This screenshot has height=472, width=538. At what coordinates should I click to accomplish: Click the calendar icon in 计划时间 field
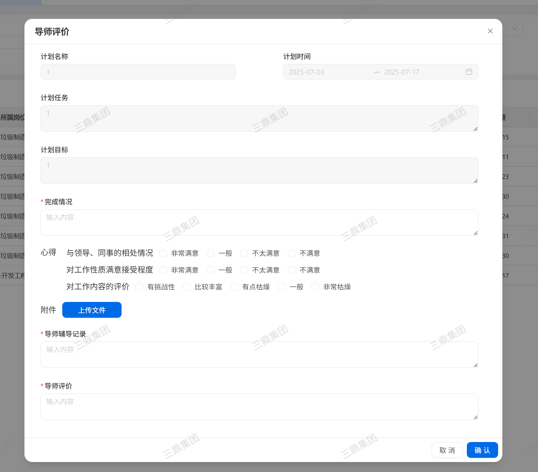tap(469, 72)
